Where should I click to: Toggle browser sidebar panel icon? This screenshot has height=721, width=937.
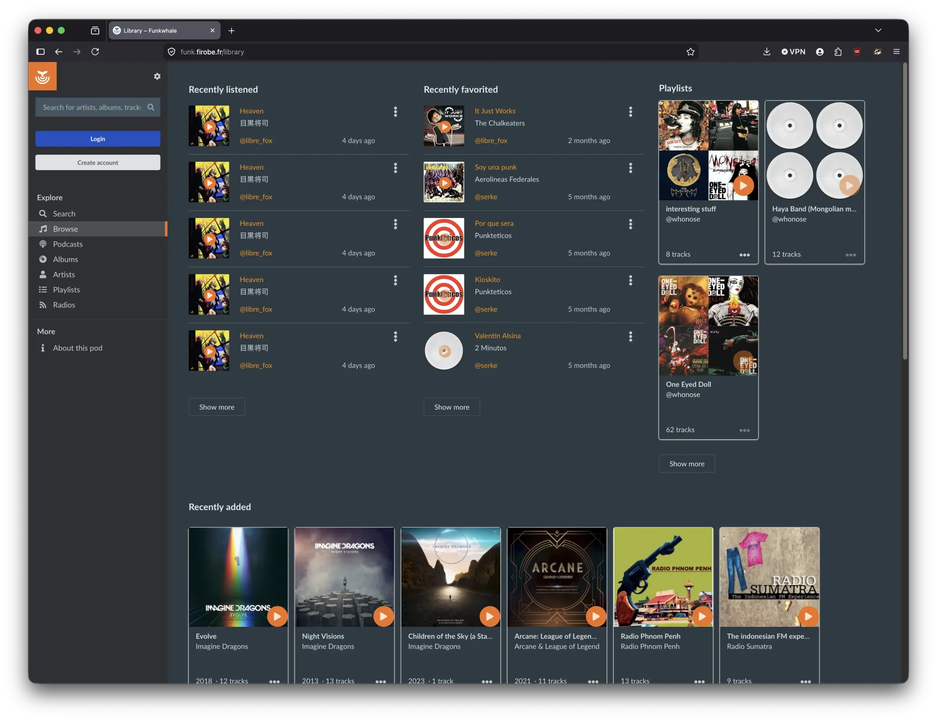[x=41, y=52]
